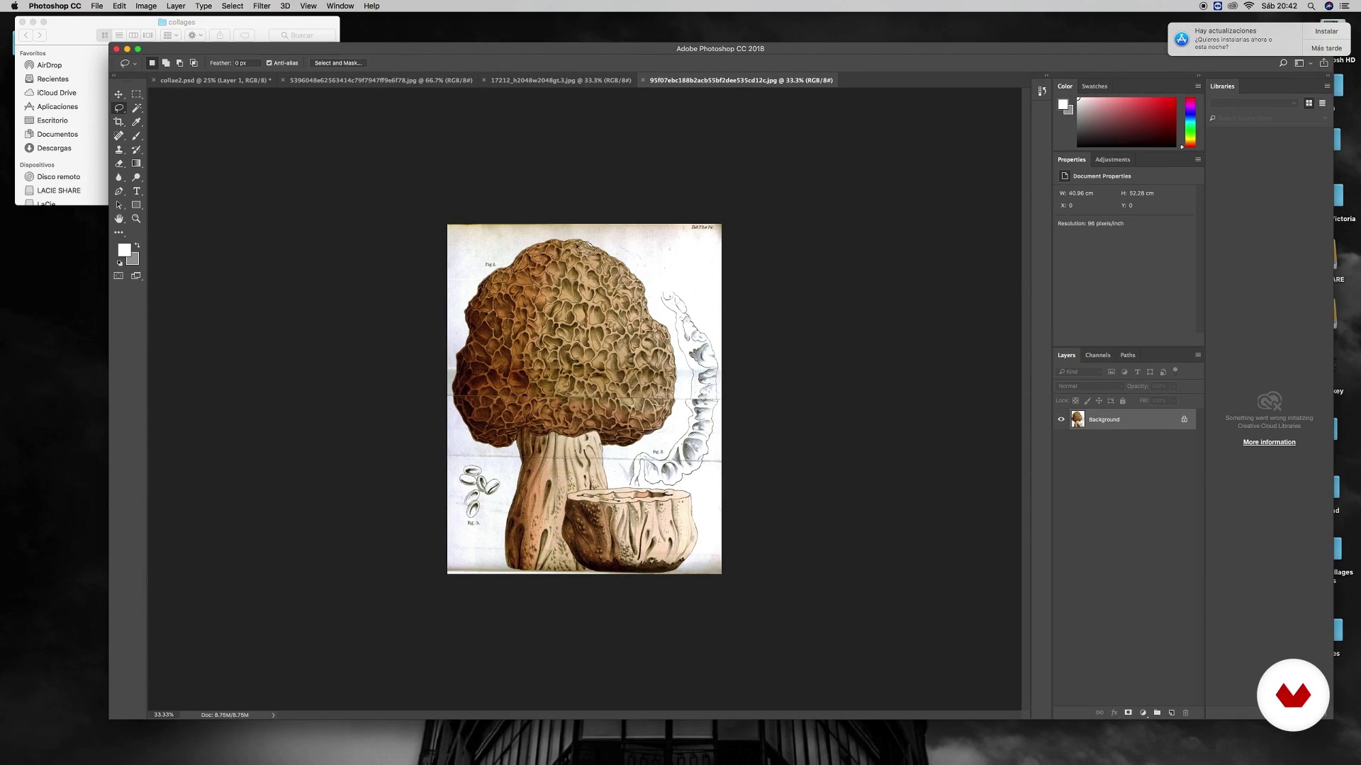
Task: Open the Normal blend mode dropdown
Action: [1090, 386]
